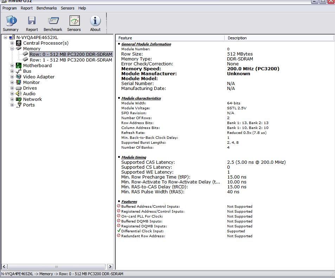Screen dimensions: 335x278
Task: Launch the Benchmark toolbar icon
Action: 53,21
